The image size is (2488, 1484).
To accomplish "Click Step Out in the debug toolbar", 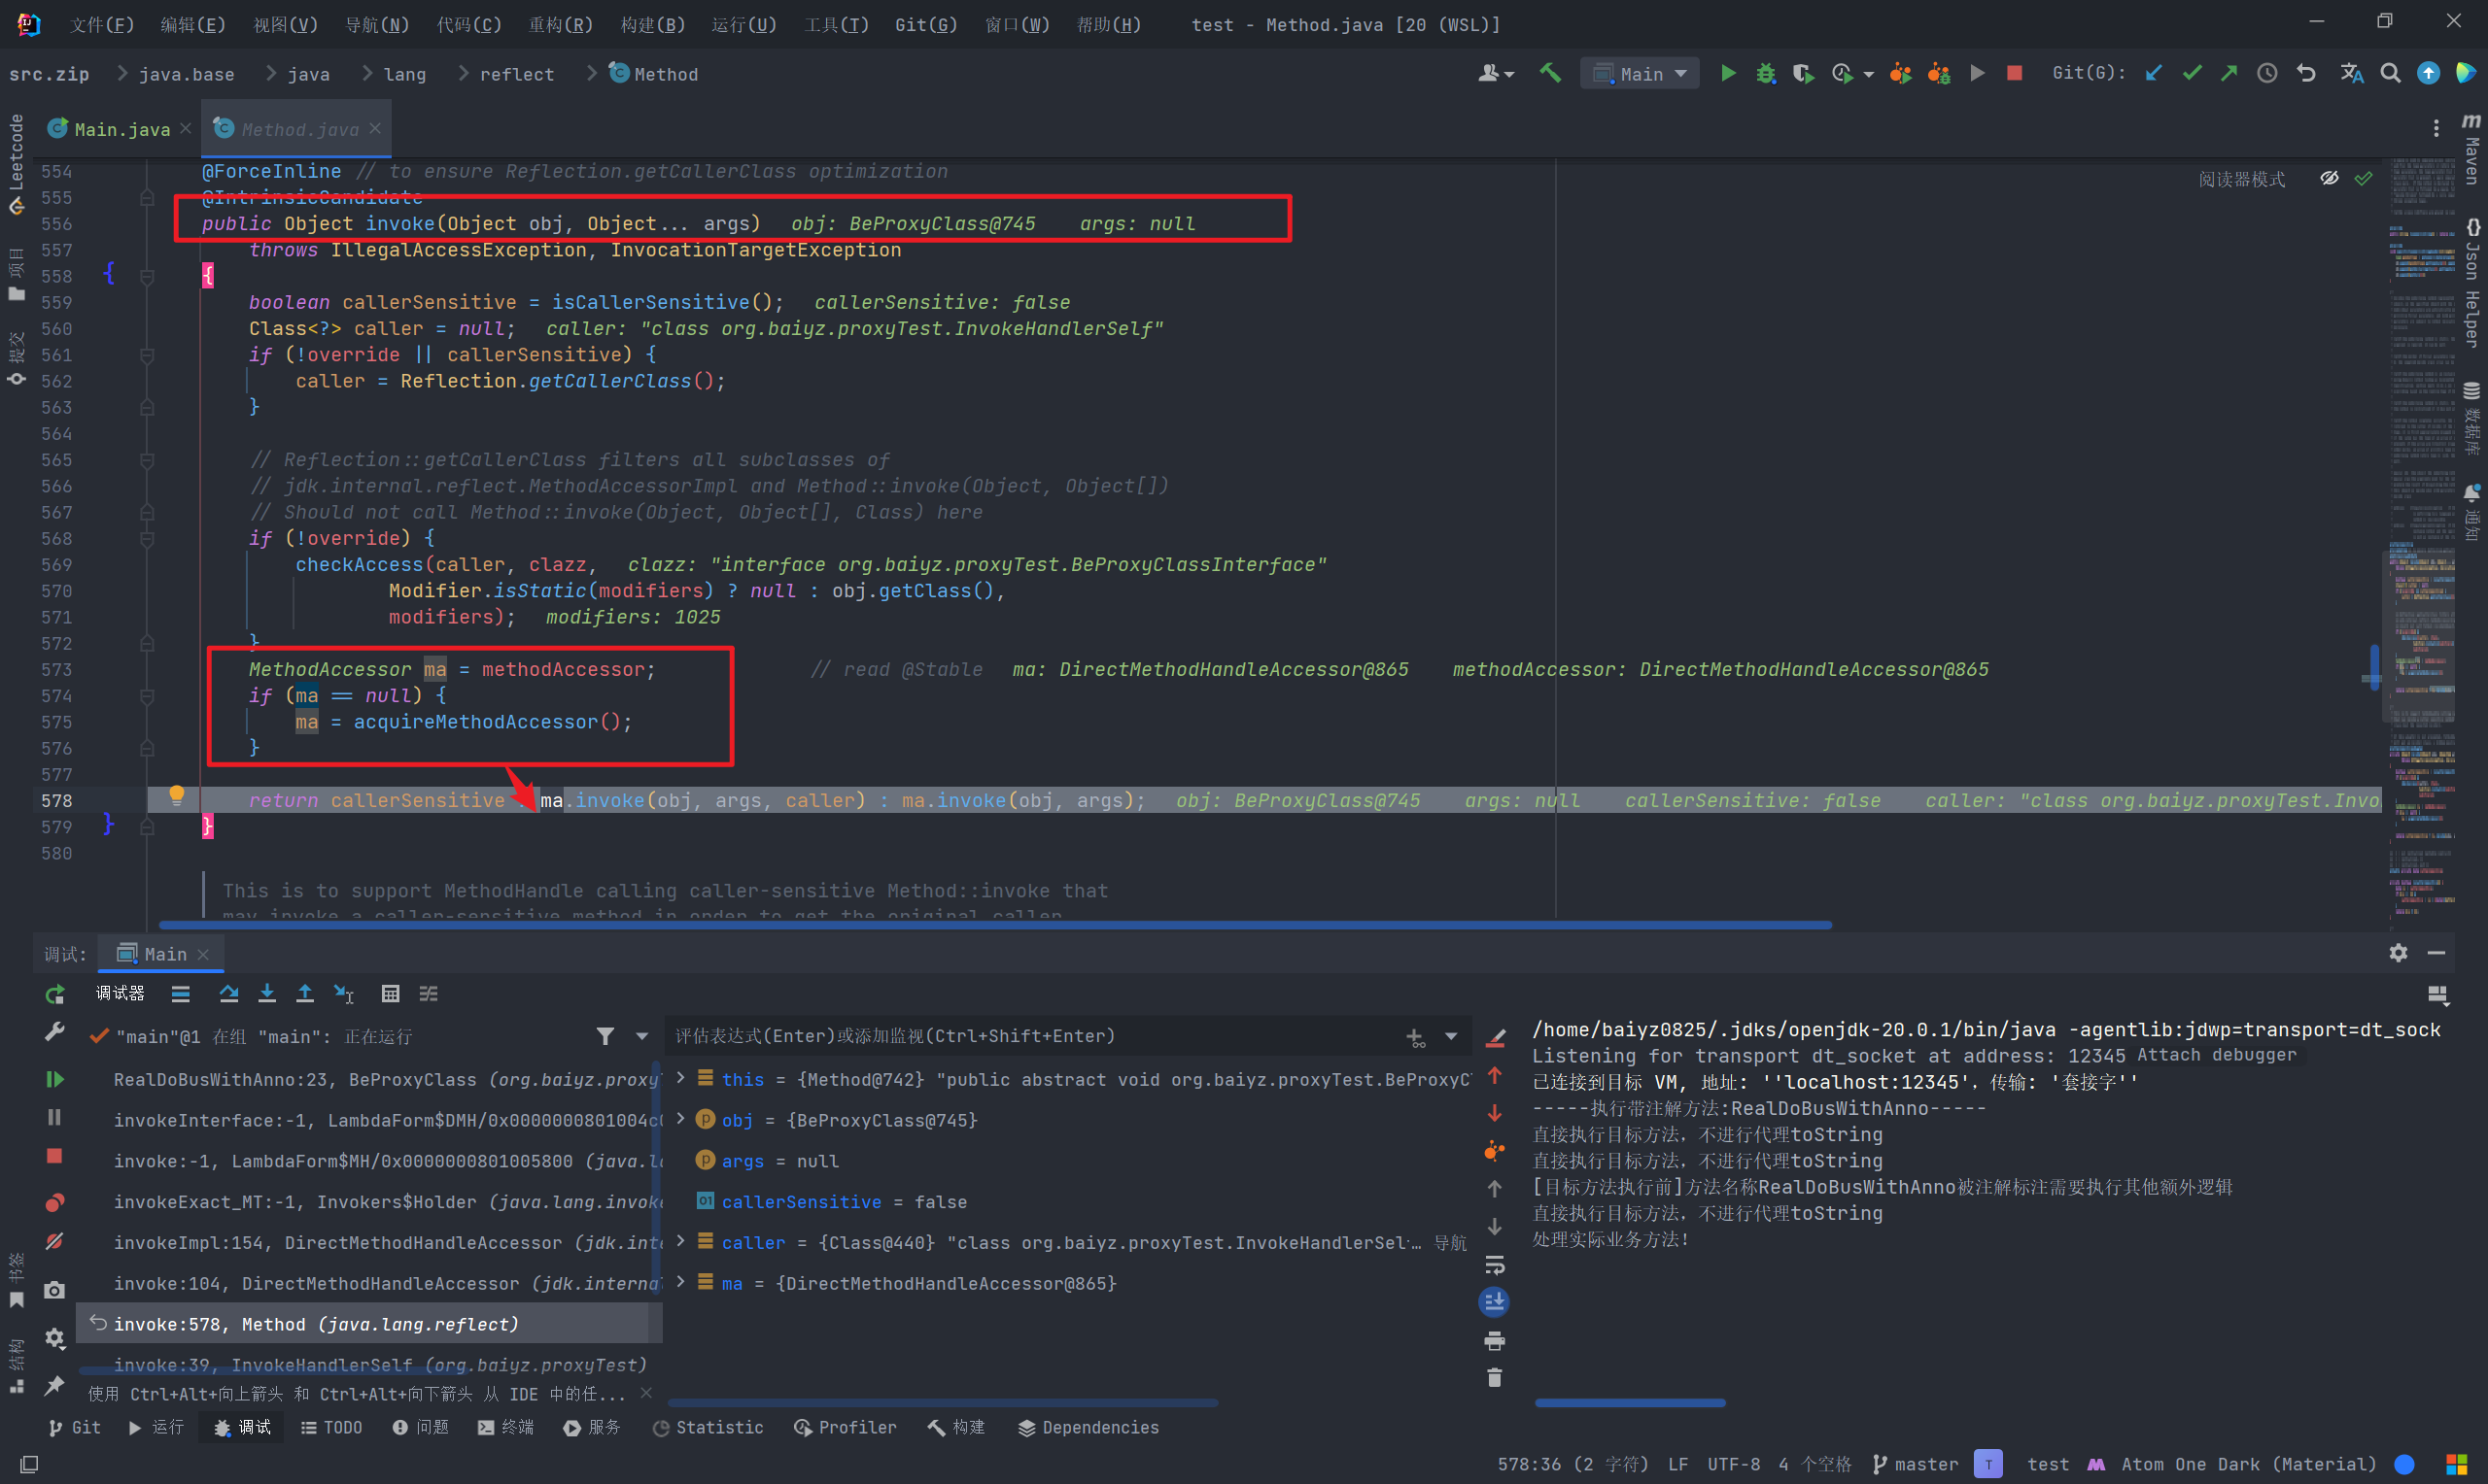I will click(305, 994).
